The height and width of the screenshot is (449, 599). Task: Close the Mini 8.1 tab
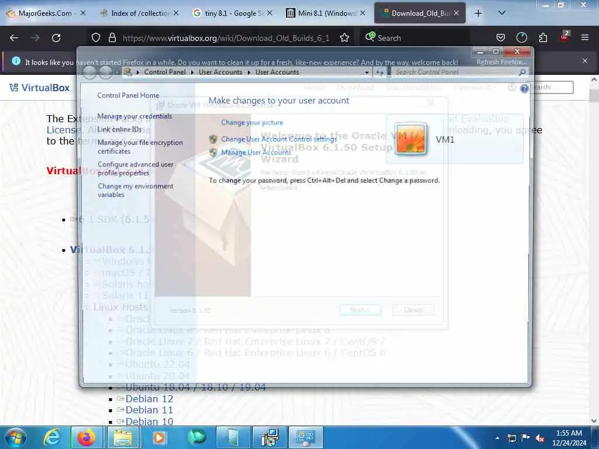363,13
